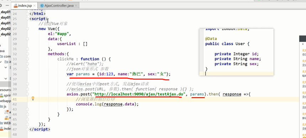Click the 'userList' property on line 30

(x=66, y=44)
